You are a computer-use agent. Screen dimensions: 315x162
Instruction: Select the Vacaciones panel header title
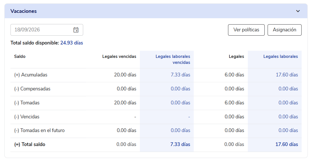pyautogui.click(x=23, y=11)
